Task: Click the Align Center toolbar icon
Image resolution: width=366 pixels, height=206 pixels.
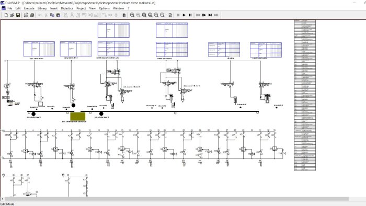Action: 72,15
